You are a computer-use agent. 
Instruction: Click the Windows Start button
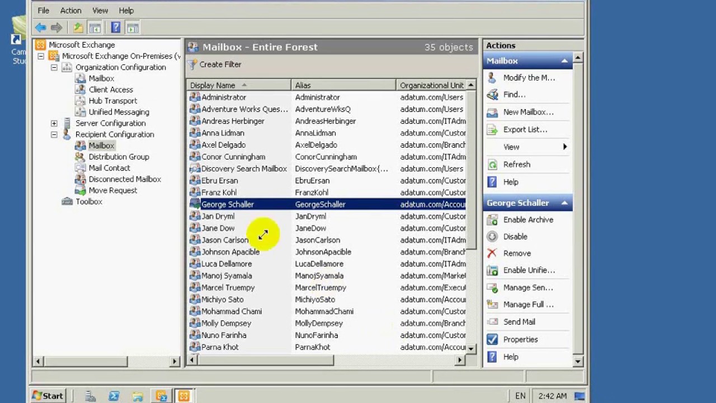pos(48,396)
